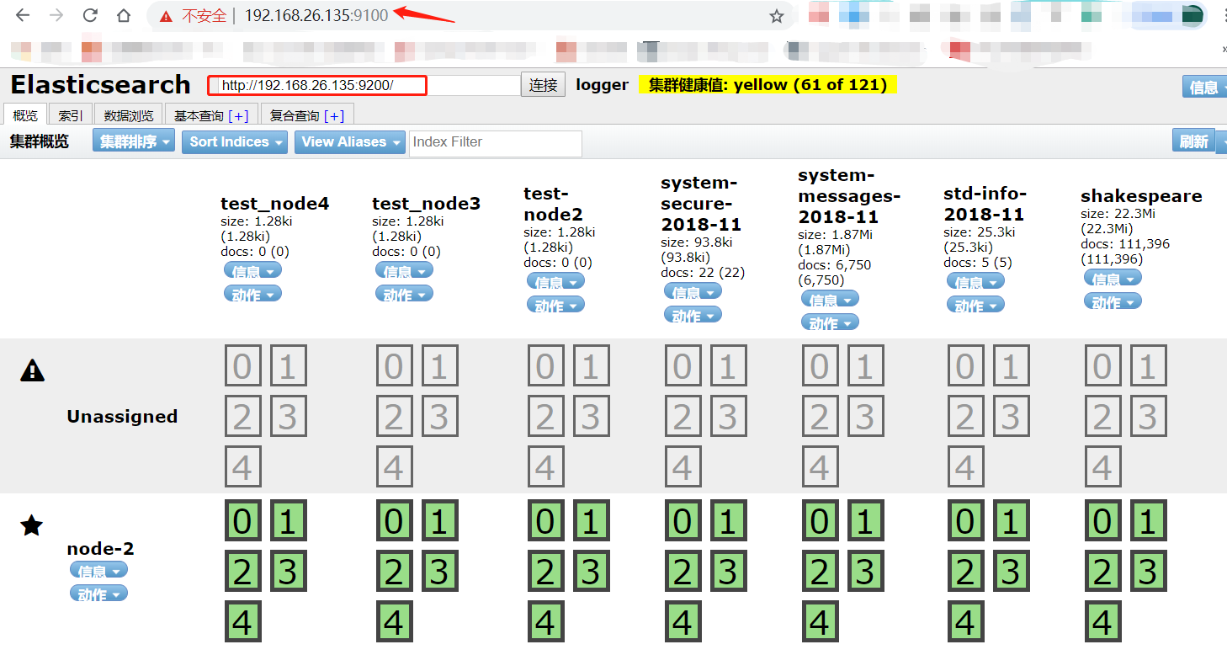Go back in the browser
Image resolution: width=1227 pixels, height=655 pixels.
(23, 15)
